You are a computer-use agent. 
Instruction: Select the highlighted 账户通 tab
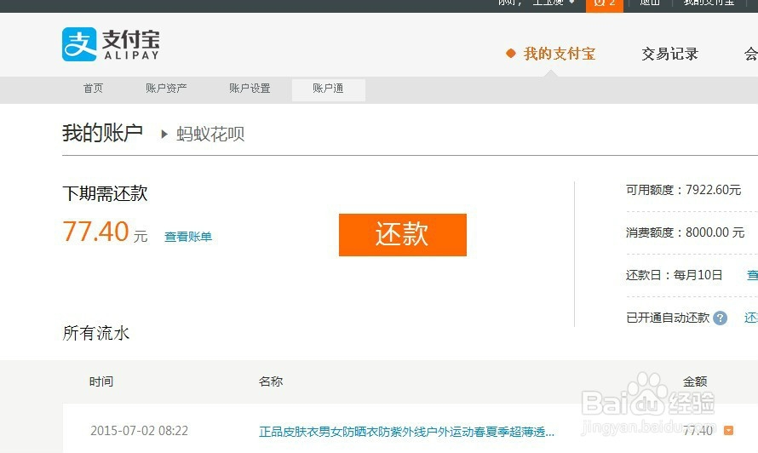pos(328,89)
